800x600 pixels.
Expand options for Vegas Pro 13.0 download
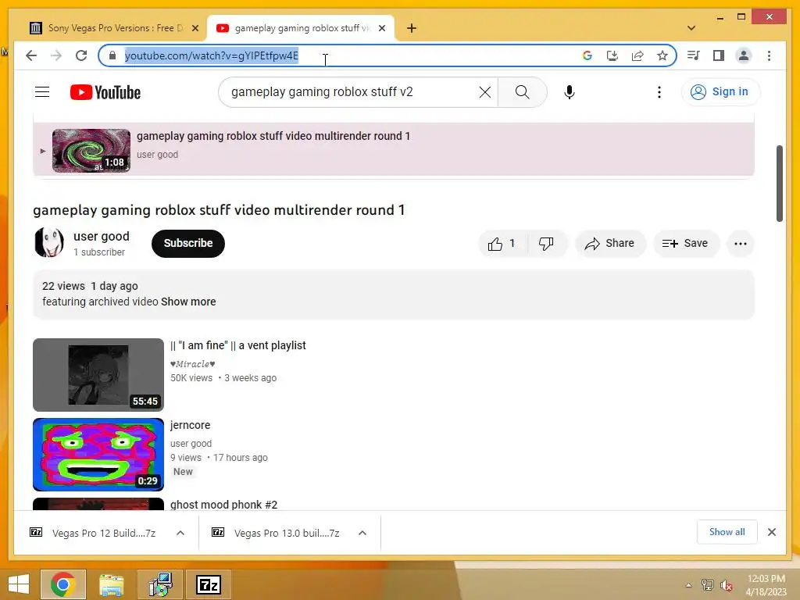point(362,533)
